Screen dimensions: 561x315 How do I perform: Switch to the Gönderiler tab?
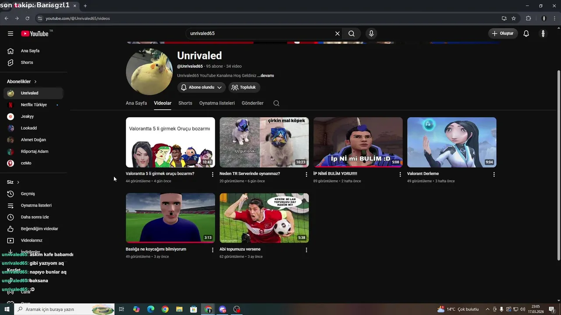(252, 103)
